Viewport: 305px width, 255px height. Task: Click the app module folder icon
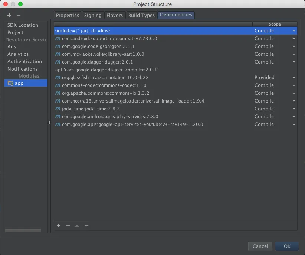coord(10,83)
